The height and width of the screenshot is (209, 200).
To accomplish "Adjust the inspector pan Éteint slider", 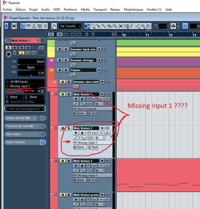I will (x=31, y=68).
